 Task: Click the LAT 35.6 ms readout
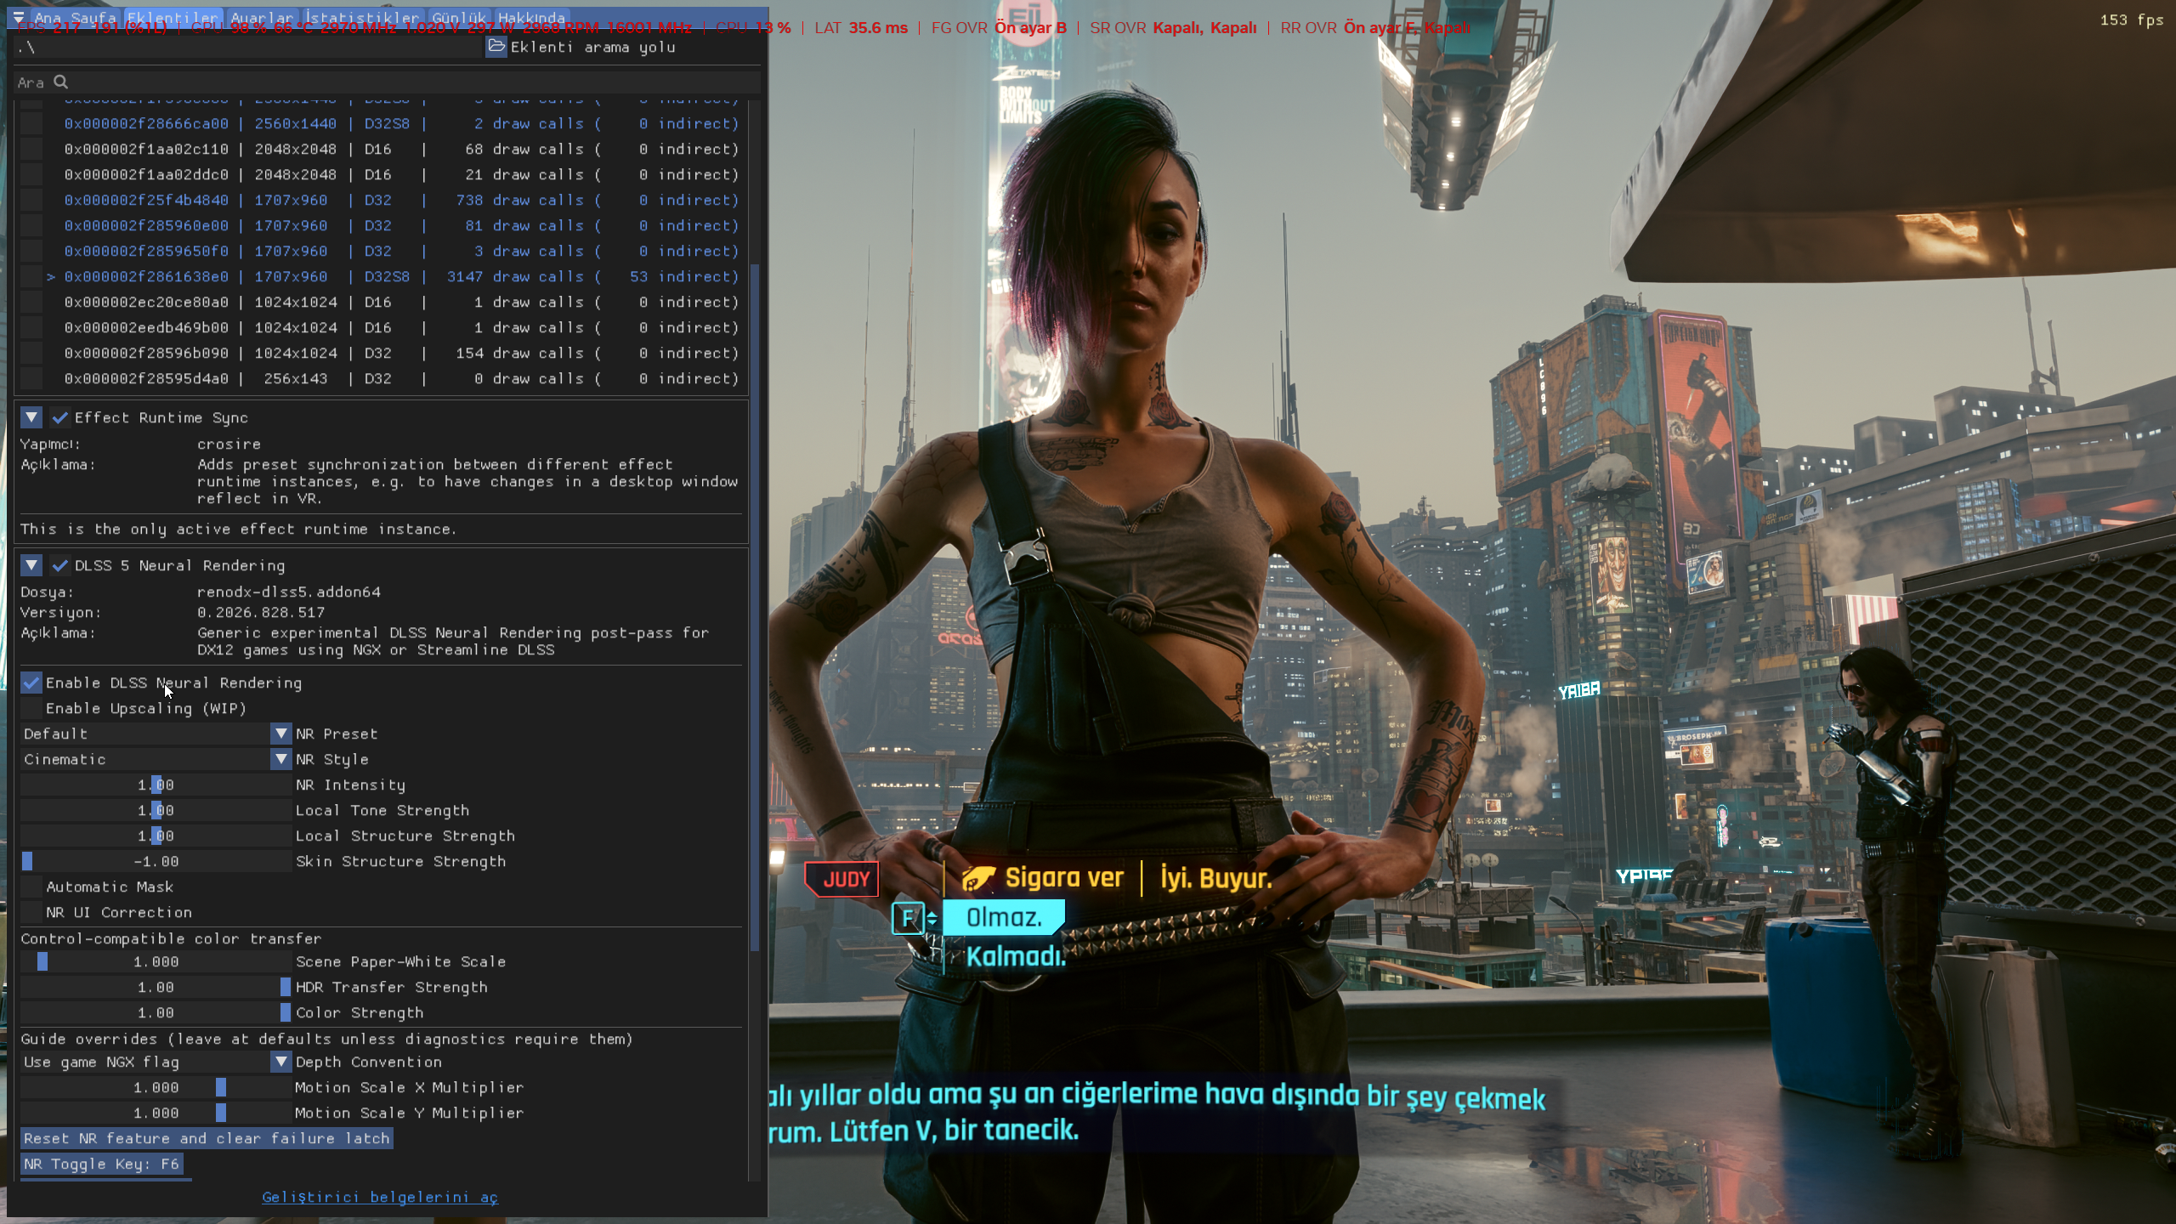pos(861,27)
